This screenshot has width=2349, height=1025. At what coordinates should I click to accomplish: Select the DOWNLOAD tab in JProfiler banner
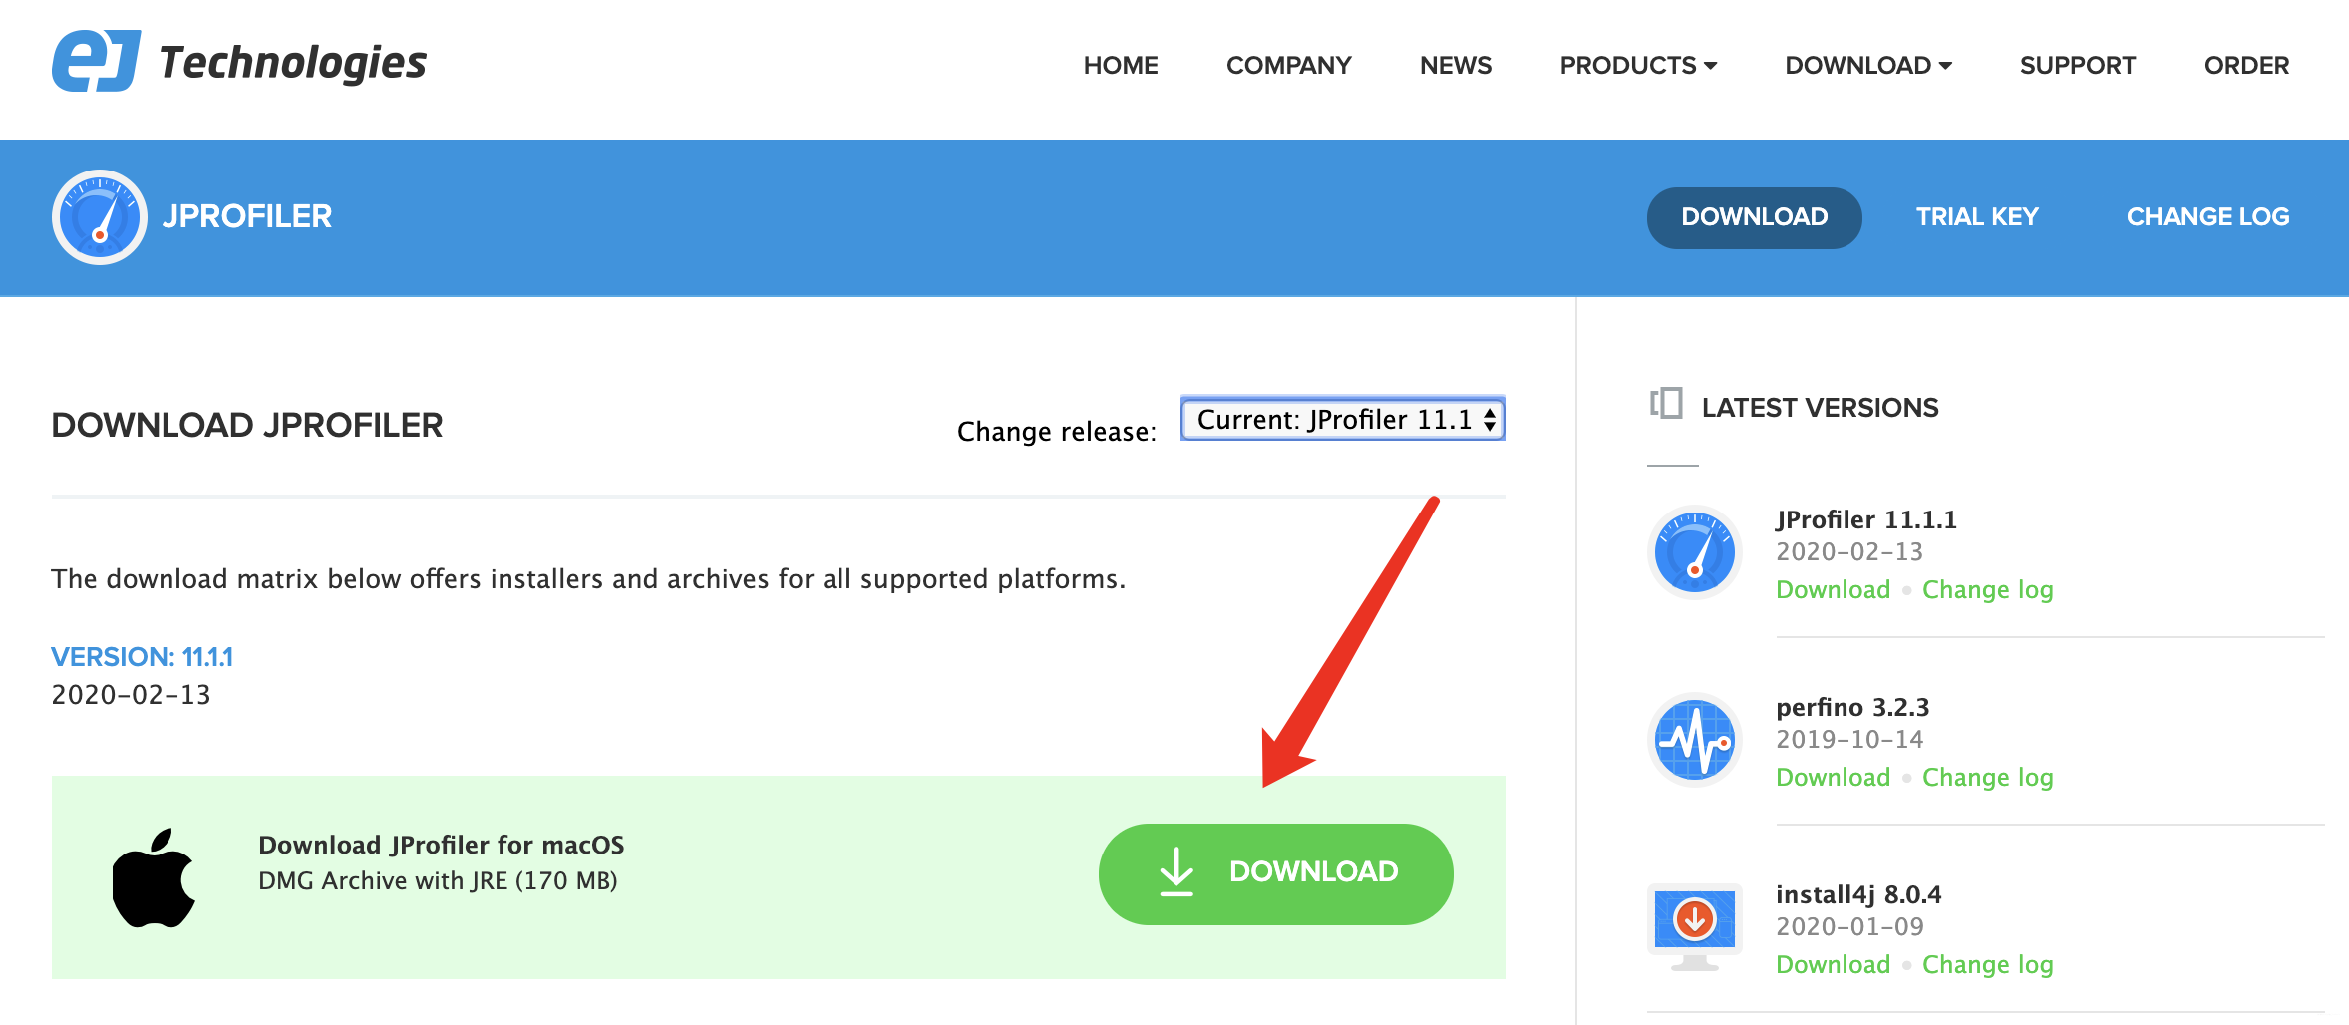point(1755,217)
